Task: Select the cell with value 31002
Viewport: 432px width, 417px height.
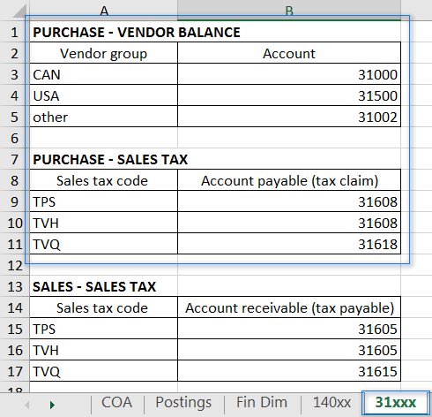Action: point(289,117)
